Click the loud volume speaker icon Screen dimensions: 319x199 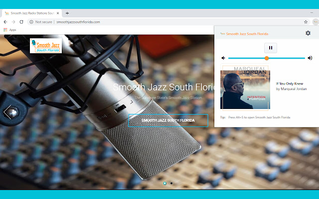click(x=310, y=58)
